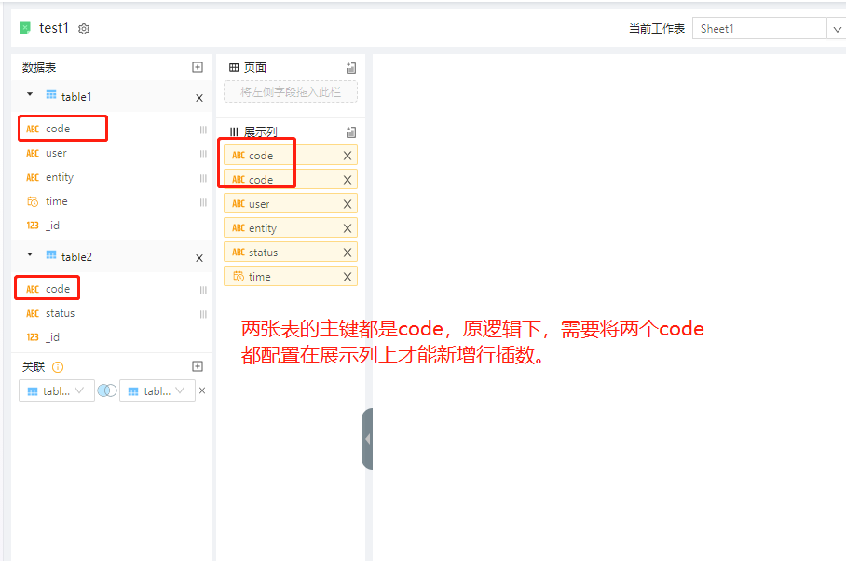Add a new 关联 relation with plus icon
Image resolution: width=846 pixels, height=561 pixels.
[x=198, y=366]
